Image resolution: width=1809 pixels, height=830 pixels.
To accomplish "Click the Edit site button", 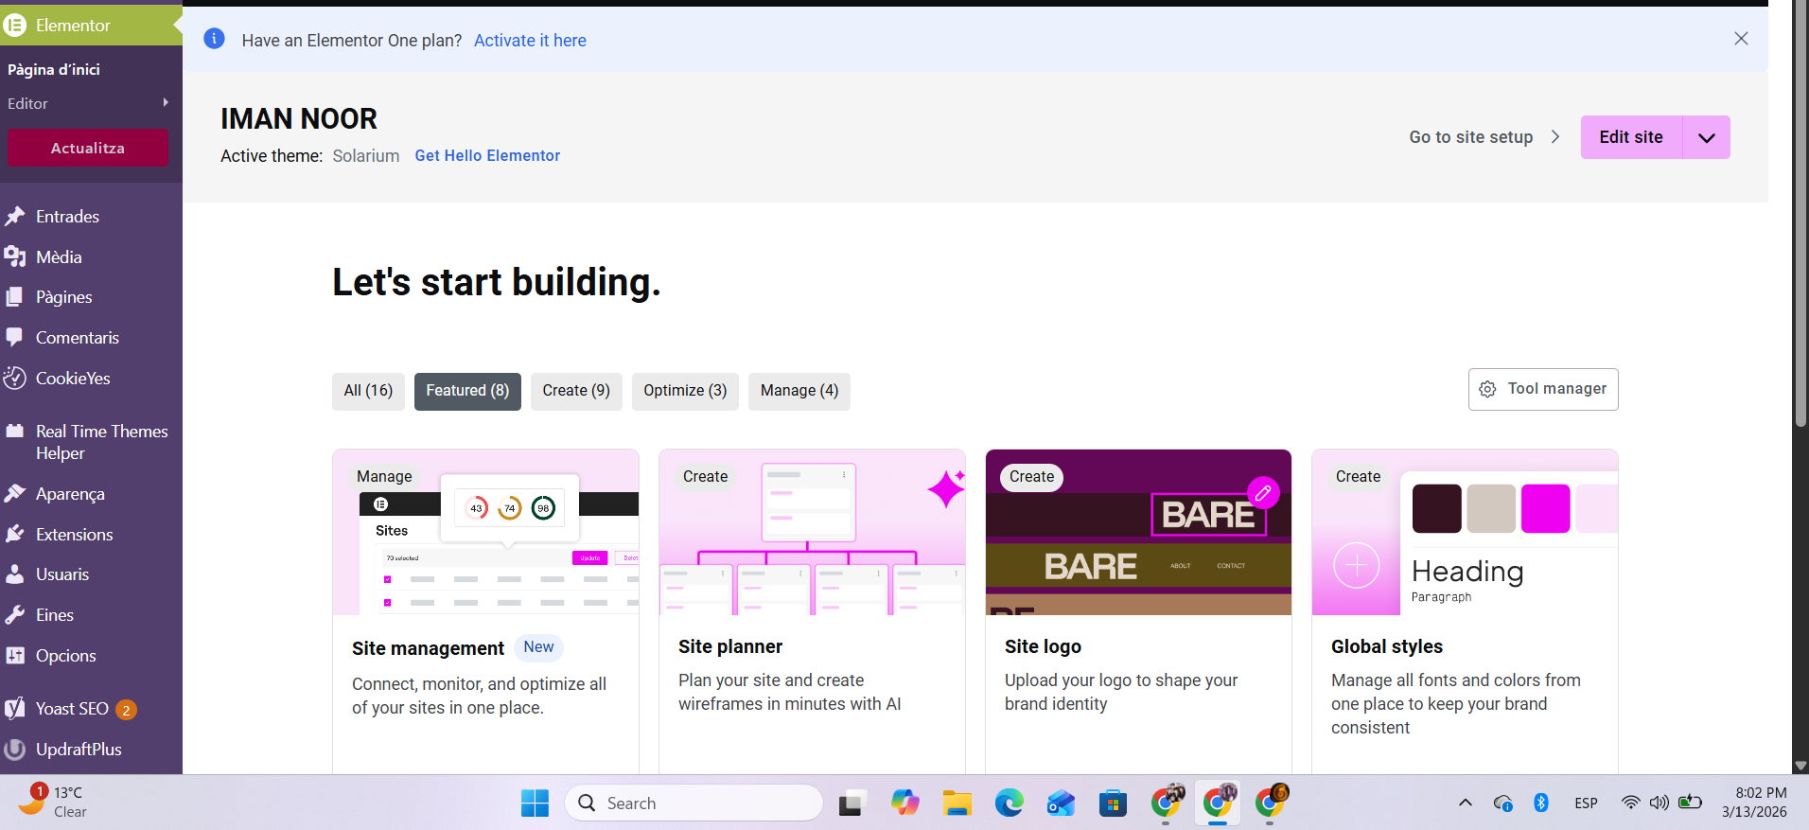I will pyautogui.click(x=1631, y=137).
